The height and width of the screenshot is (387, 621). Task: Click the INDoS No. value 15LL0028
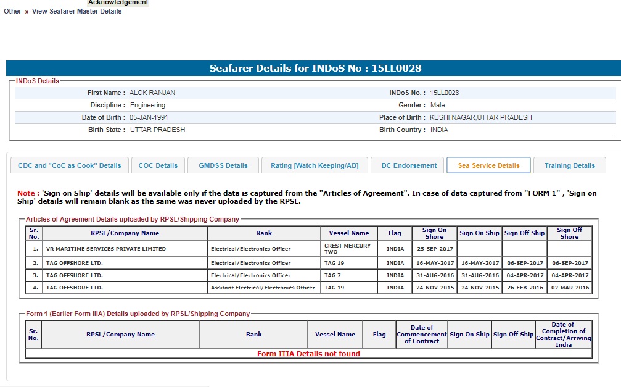point(444,93)
